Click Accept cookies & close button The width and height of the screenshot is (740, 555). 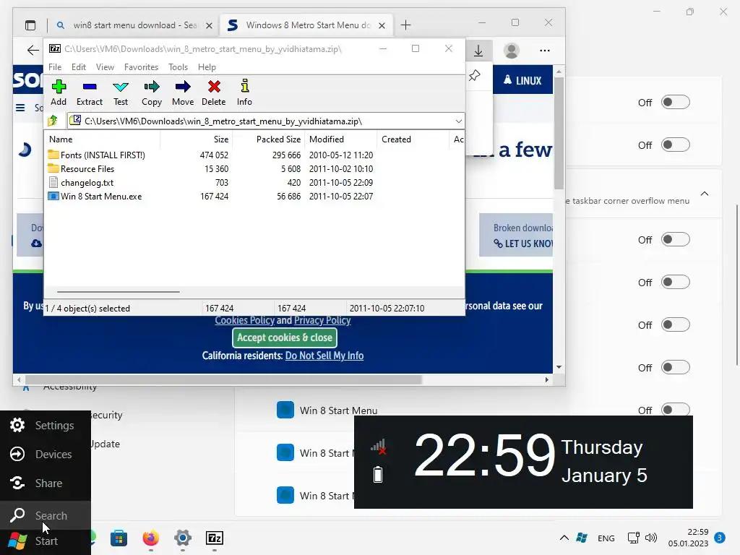[x=285, y=337]
